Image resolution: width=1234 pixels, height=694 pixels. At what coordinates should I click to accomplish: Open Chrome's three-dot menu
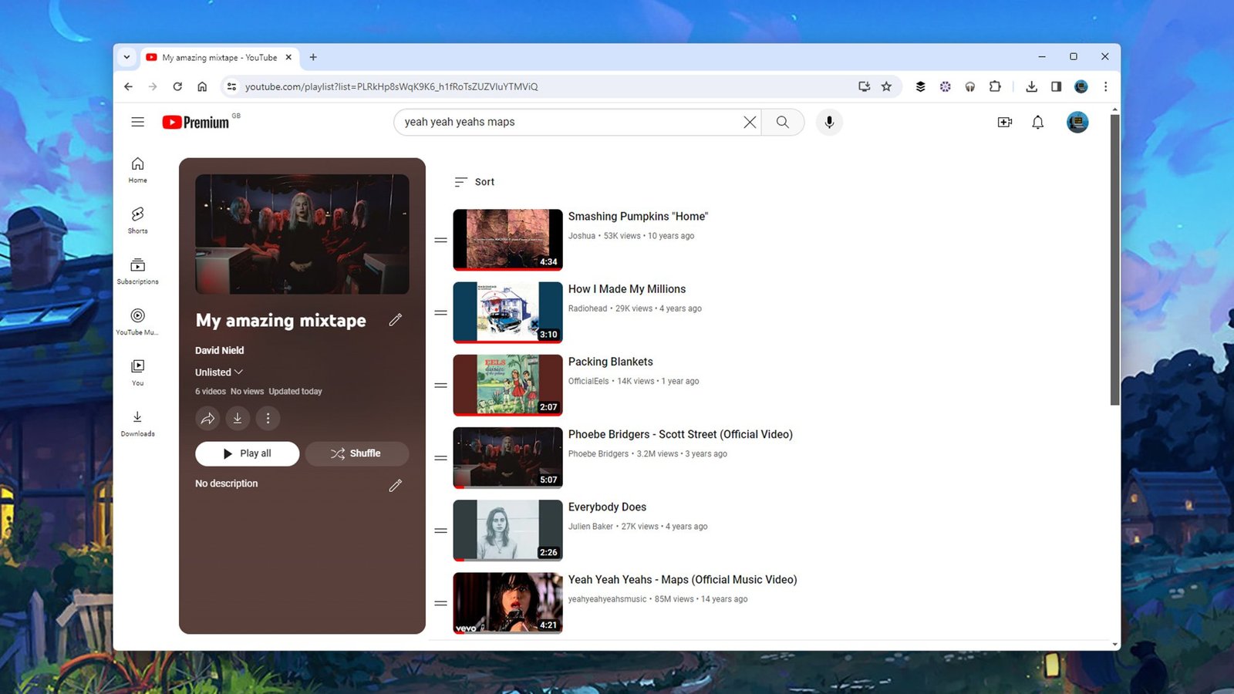click(1105, 86)
